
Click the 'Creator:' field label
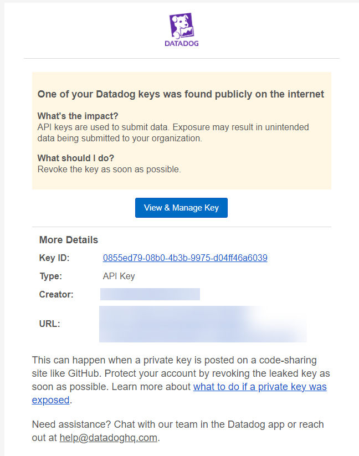point(57,295)
